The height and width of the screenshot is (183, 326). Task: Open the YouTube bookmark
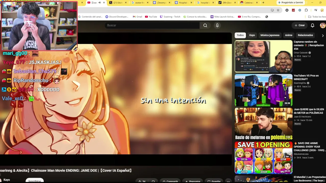151,17
